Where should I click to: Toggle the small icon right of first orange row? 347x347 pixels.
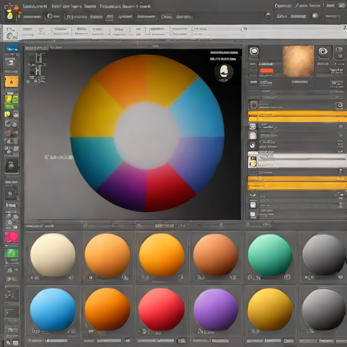[339, 105]
